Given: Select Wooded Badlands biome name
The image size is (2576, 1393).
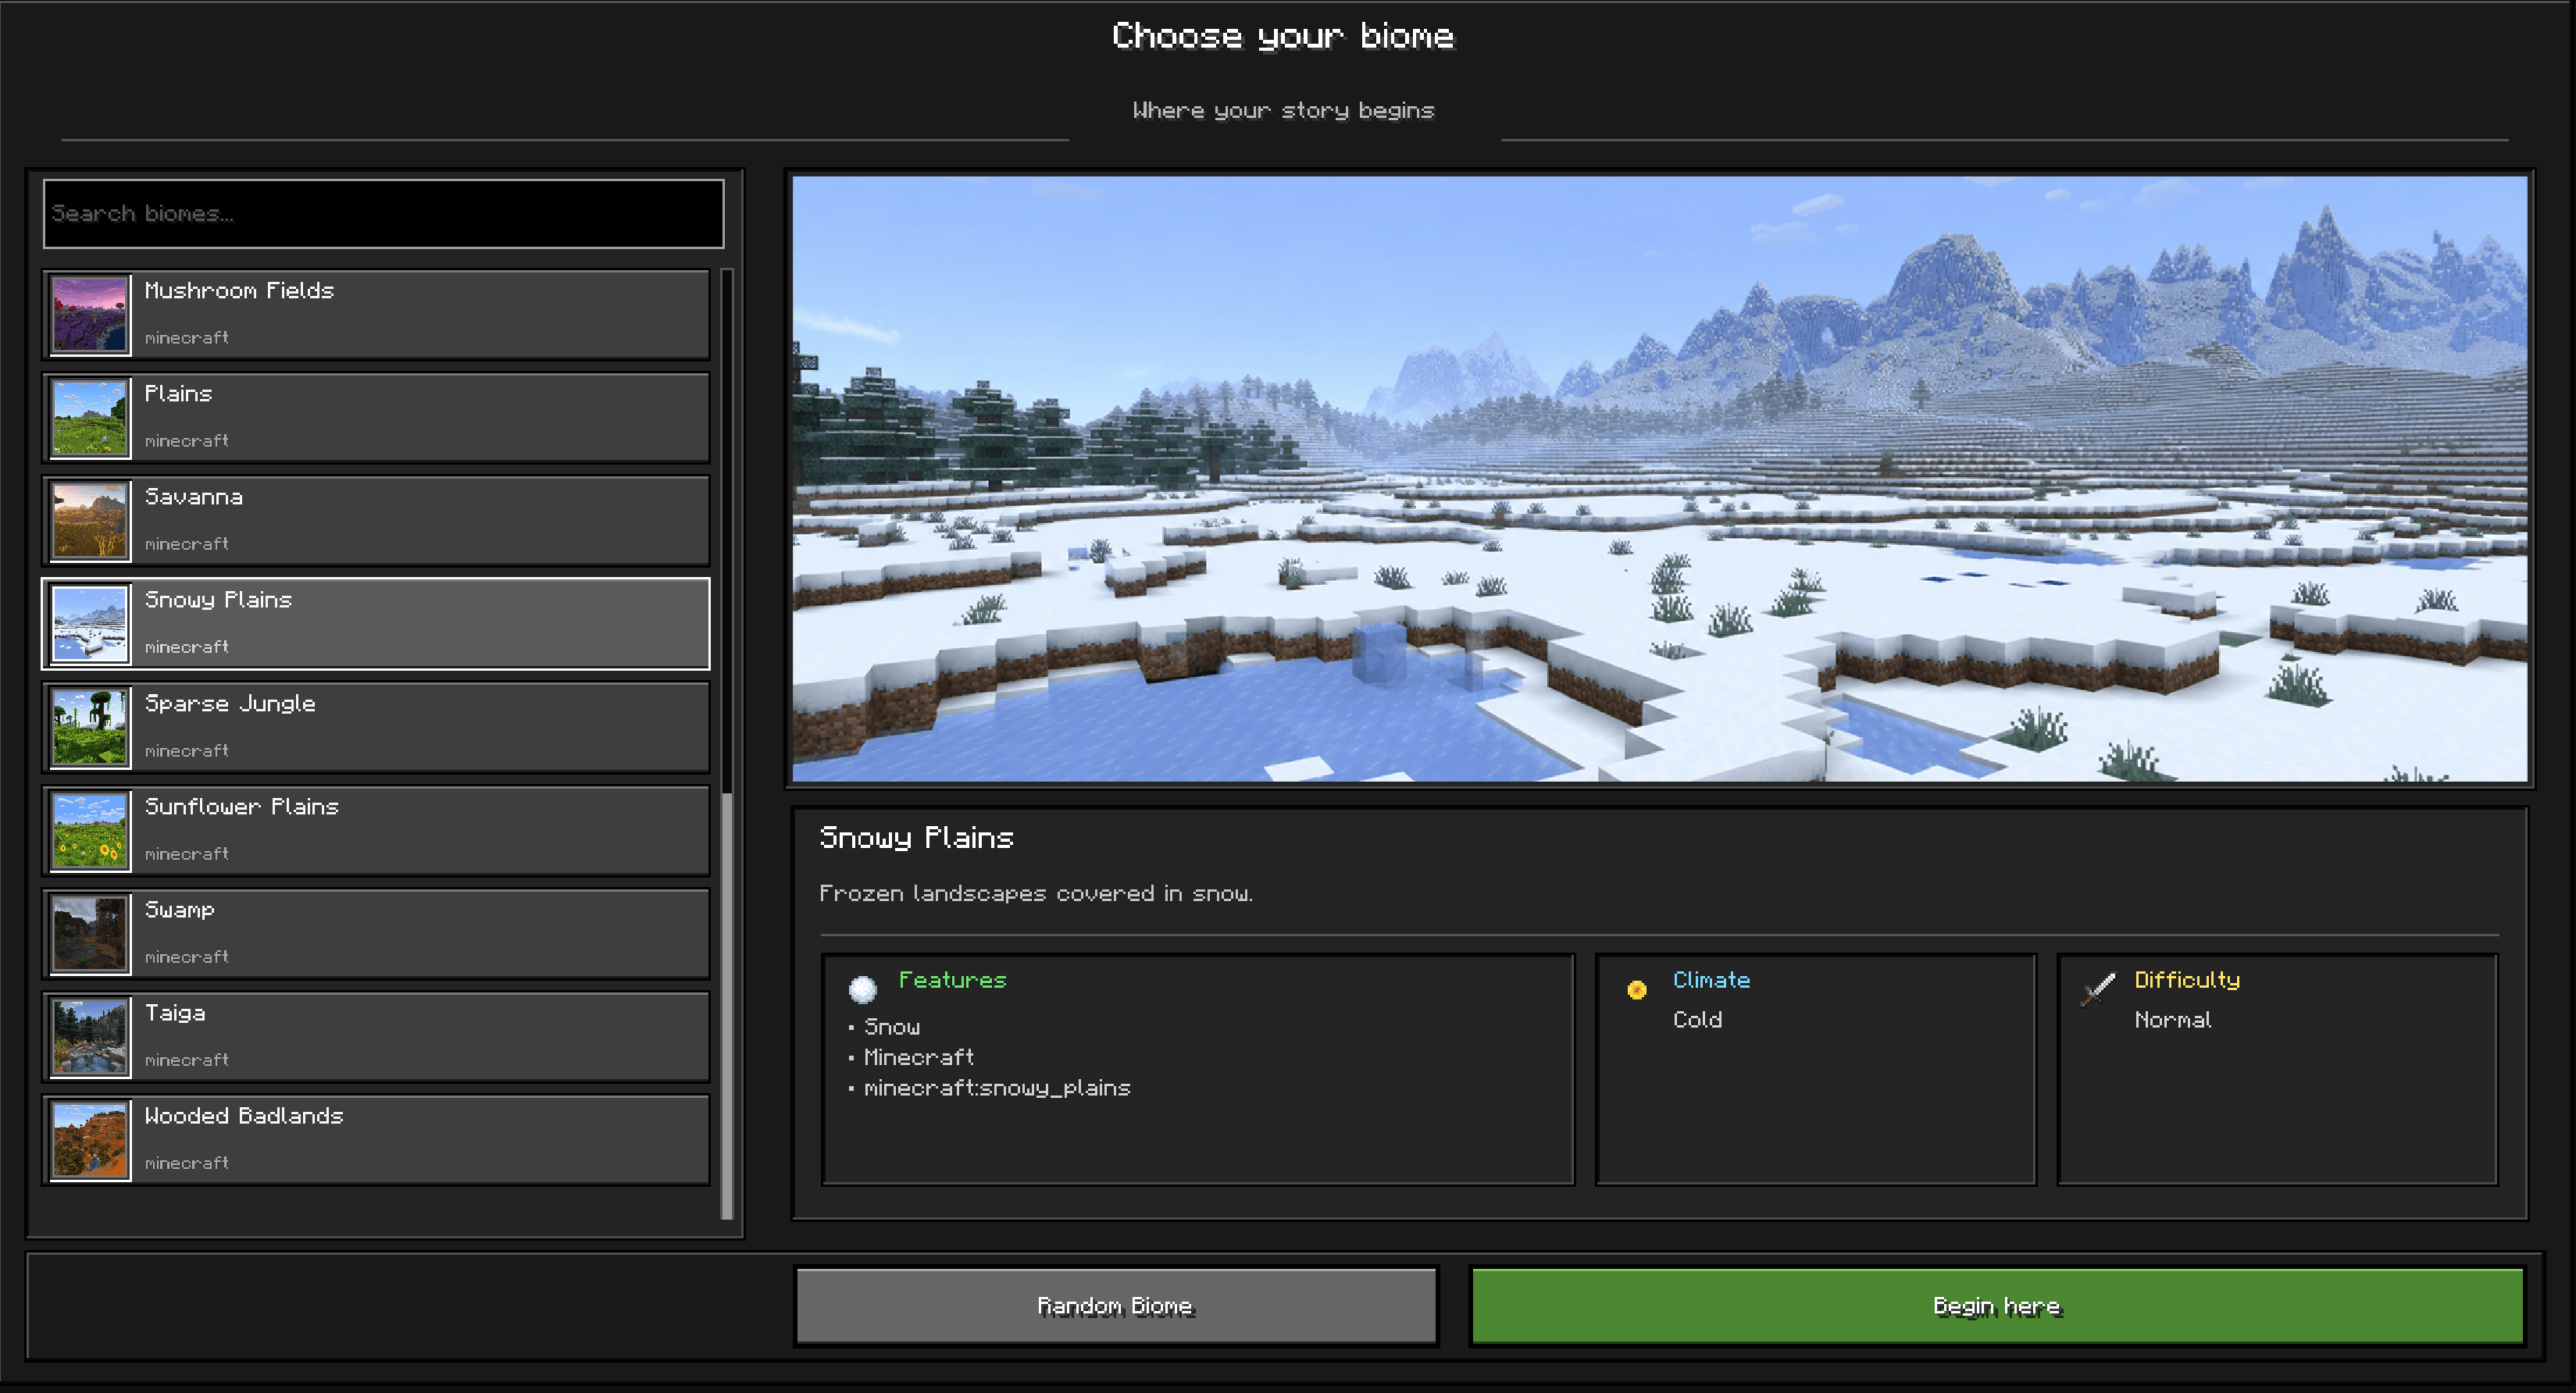Looking at the screenshot, I should 244,1116.
